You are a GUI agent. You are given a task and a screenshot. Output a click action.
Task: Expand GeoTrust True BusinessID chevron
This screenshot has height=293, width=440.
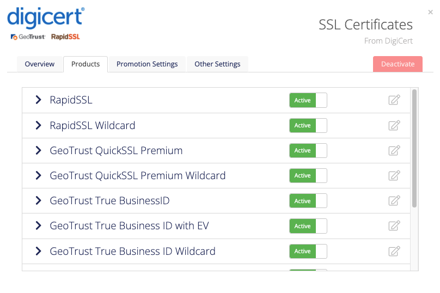click(x=39, y=200)
